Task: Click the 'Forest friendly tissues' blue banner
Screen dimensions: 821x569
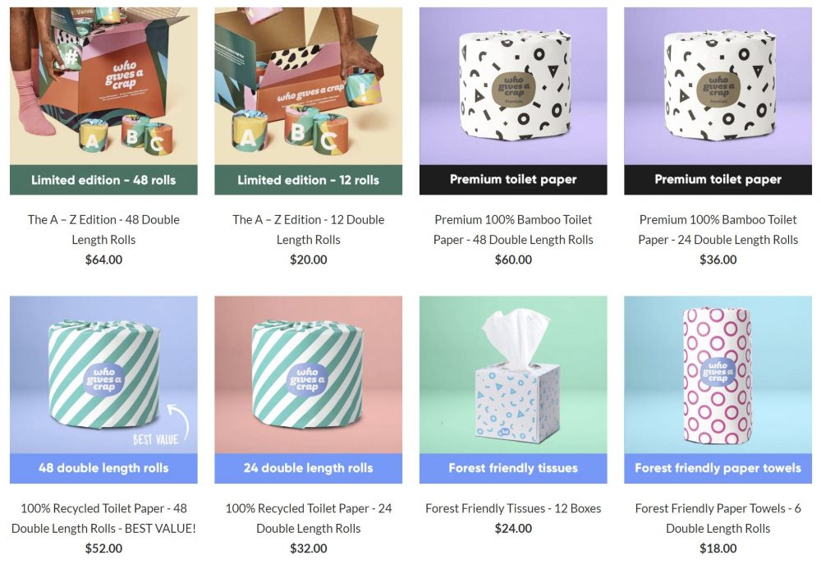Action: pos(513,468)
